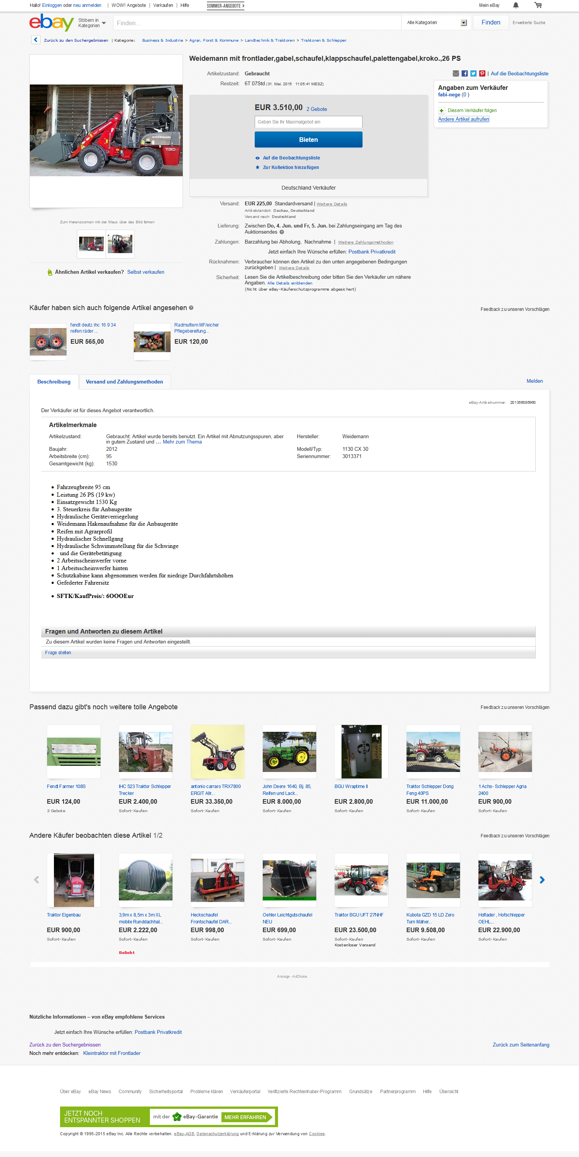Open 'antonio carraro TRX7800' listing link
The image size is (579, 1157).
tap(216, 790)
